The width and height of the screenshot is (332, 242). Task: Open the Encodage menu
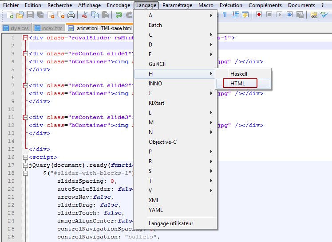pyautogui.click(x=119, y=5)
